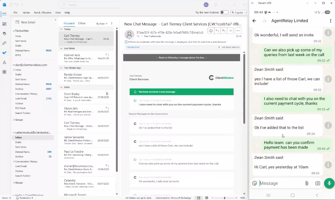Open the File menu
This screenshot has width=335, height=200.
pyautogui.click(x=15, y=13)
